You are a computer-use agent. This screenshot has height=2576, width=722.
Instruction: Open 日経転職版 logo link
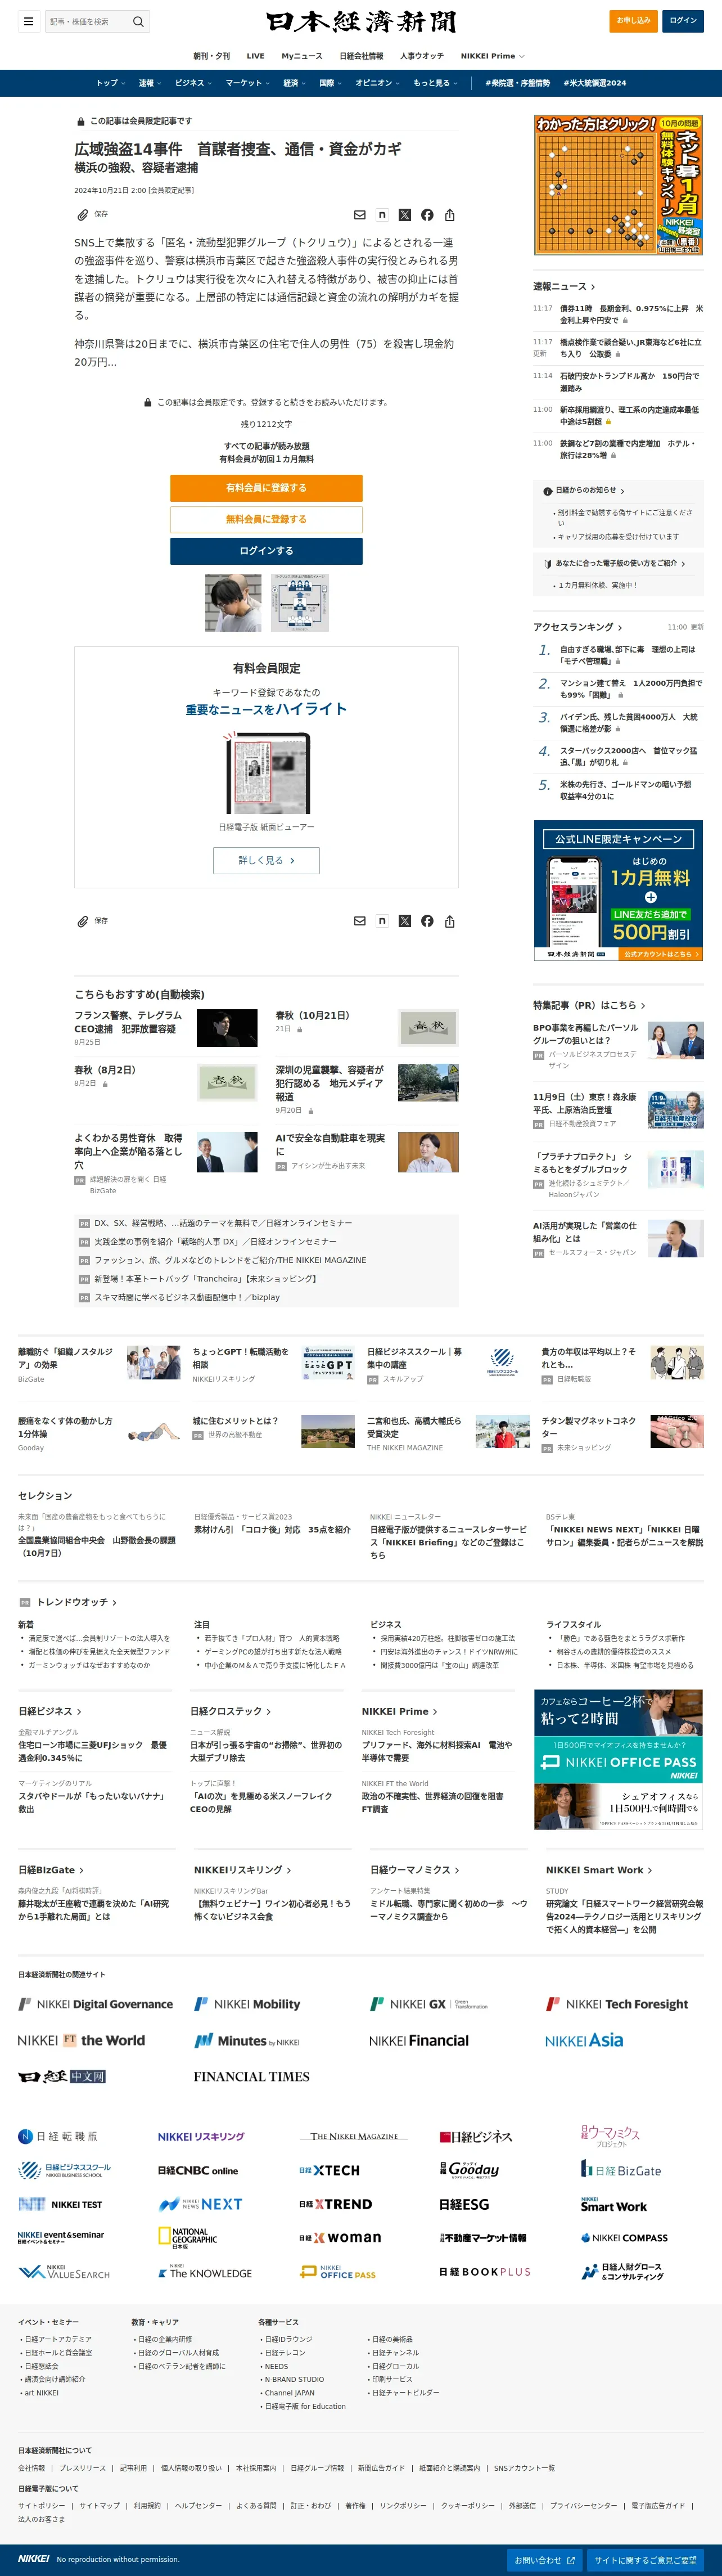tap(58, 2136)
